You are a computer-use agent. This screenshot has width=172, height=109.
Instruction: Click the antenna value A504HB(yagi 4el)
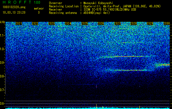[97, 13]
